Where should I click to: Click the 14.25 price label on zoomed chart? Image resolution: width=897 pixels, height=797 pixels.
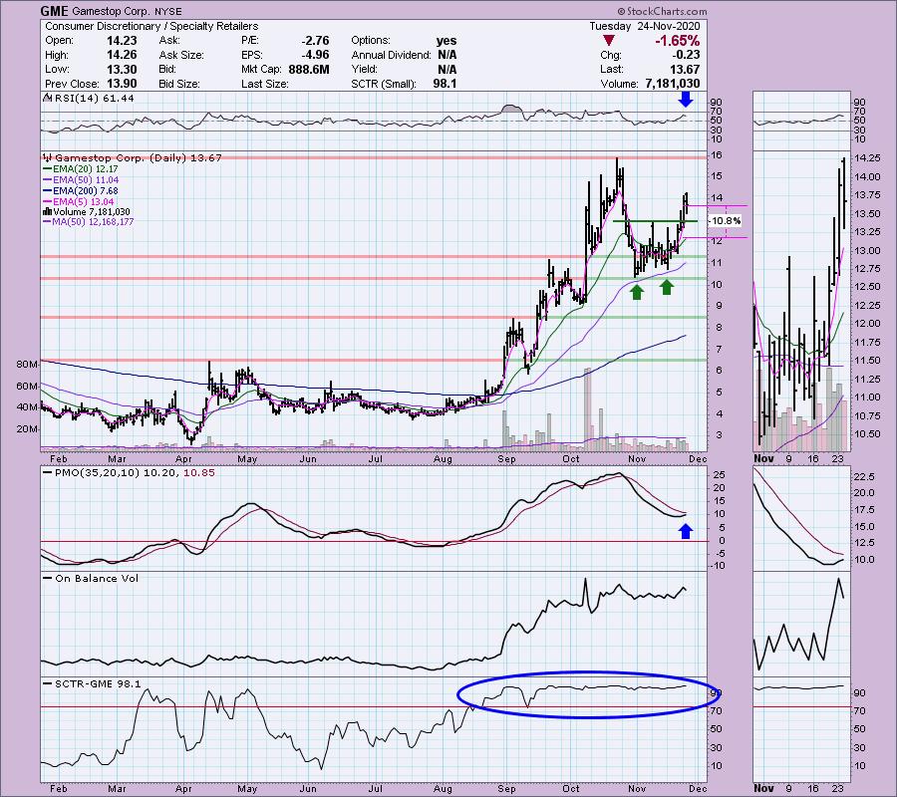[867, 157]
